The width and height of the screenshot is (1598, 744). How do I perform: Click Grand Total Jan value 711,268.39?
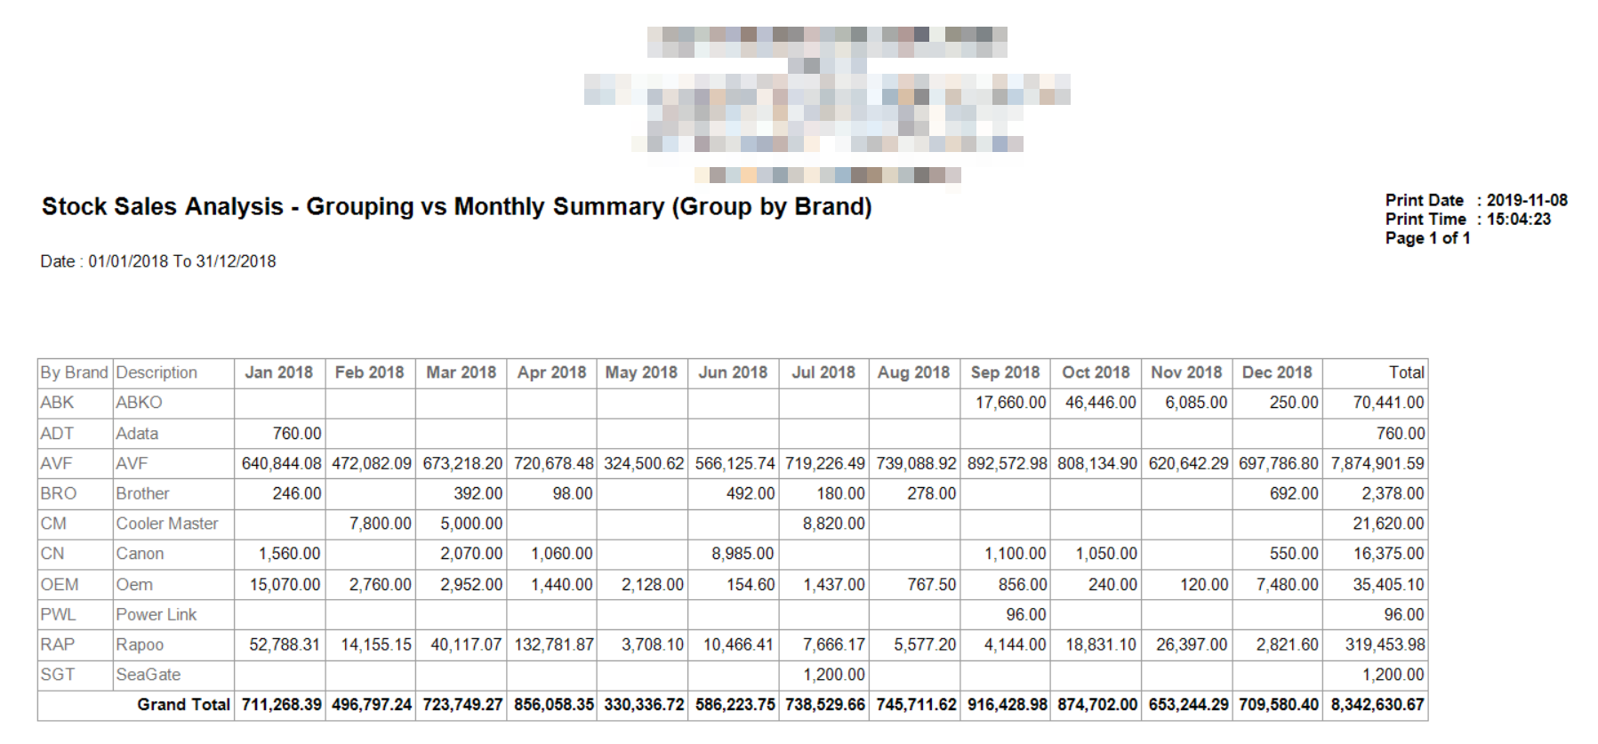click(282, 705)
